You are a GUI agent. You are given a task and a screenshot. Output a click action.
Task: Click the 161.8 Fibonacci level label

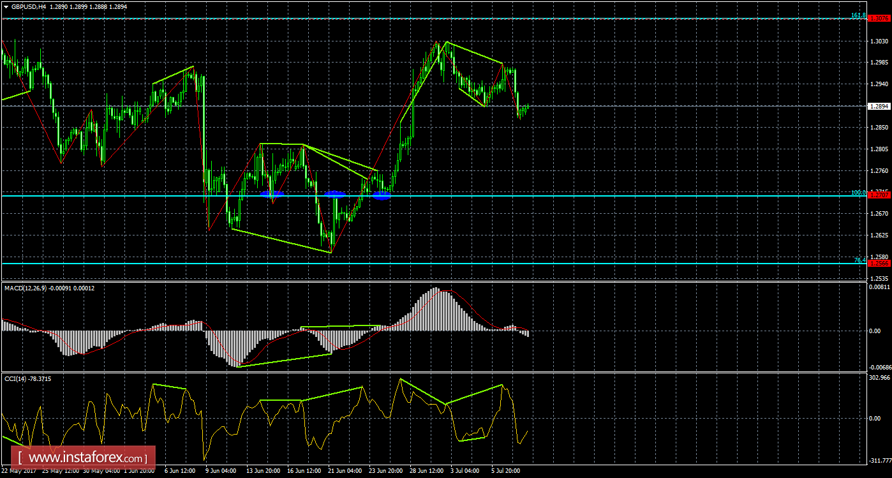tap(858, 15)
